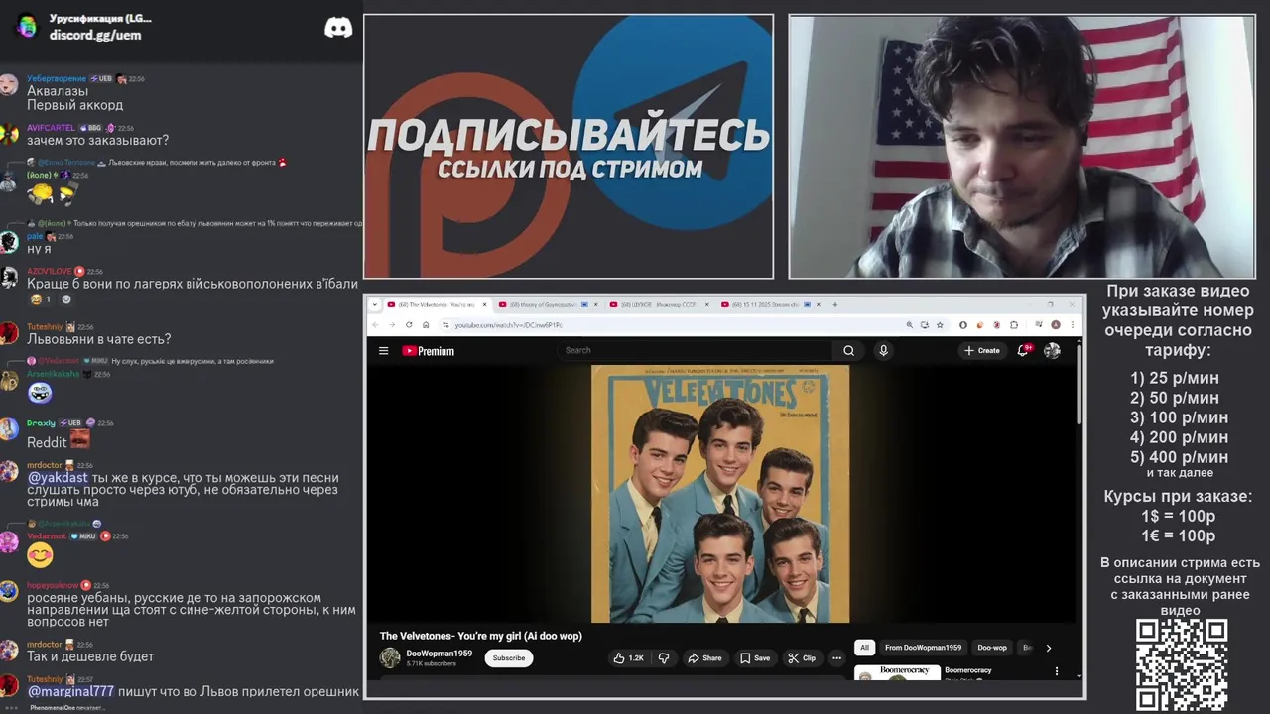
Task: Like the Velvetones video
Action: pos(628,657)
